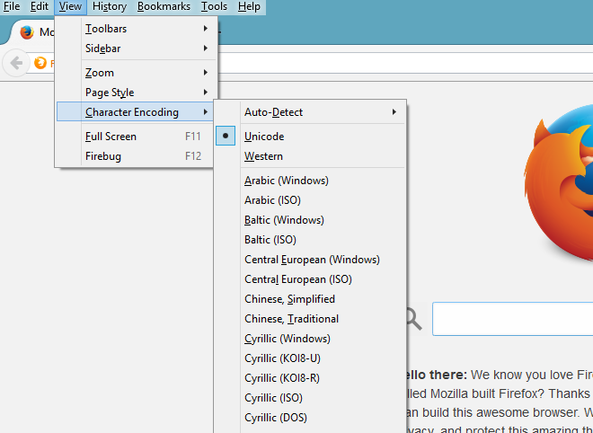Pick Chinese, Traditional encoding
593x433 pixels.
310,318
